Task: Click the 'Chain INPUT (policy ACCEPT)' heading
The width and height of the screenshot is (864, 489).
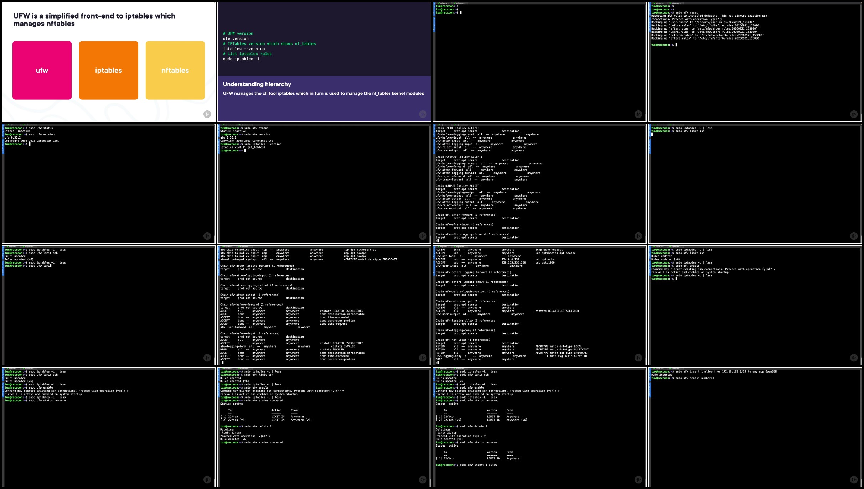Action: tap(457, 128)
